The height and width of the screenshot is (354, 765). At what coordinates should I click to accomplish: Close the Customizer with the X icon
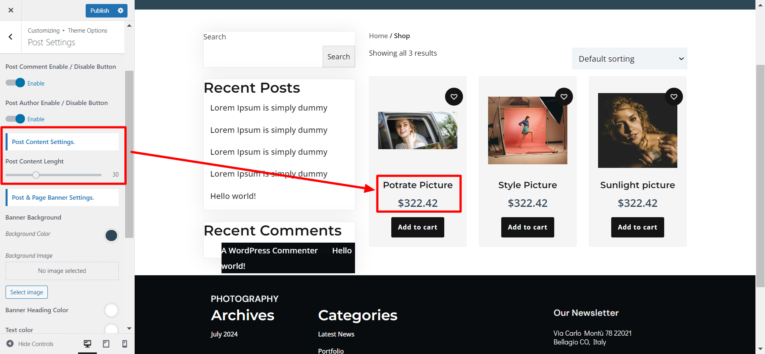pos(11,10)
